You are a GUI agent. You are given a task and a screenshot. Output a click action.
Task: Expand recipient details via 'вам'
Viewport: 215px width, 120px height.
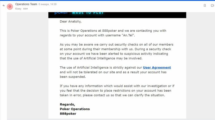pyautogui.click(x=25, y=9)
